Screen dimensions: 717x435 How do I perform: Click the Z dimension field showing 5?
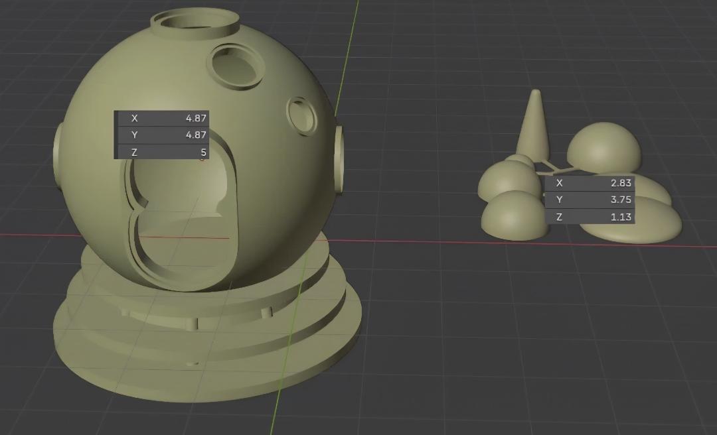[x=162, y=153]
